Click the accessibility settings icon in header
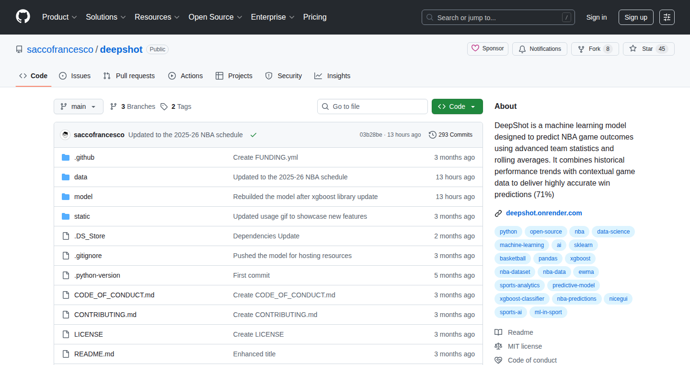 tap(667, 17)
